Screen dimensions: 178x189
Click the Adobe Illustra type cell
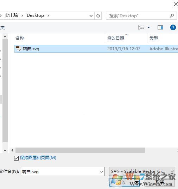(x=164, y=49)
